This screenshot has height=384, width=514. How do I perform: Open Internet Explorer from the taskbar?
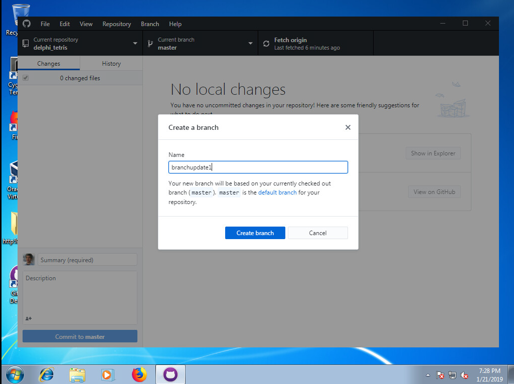[x=47, y=374]
